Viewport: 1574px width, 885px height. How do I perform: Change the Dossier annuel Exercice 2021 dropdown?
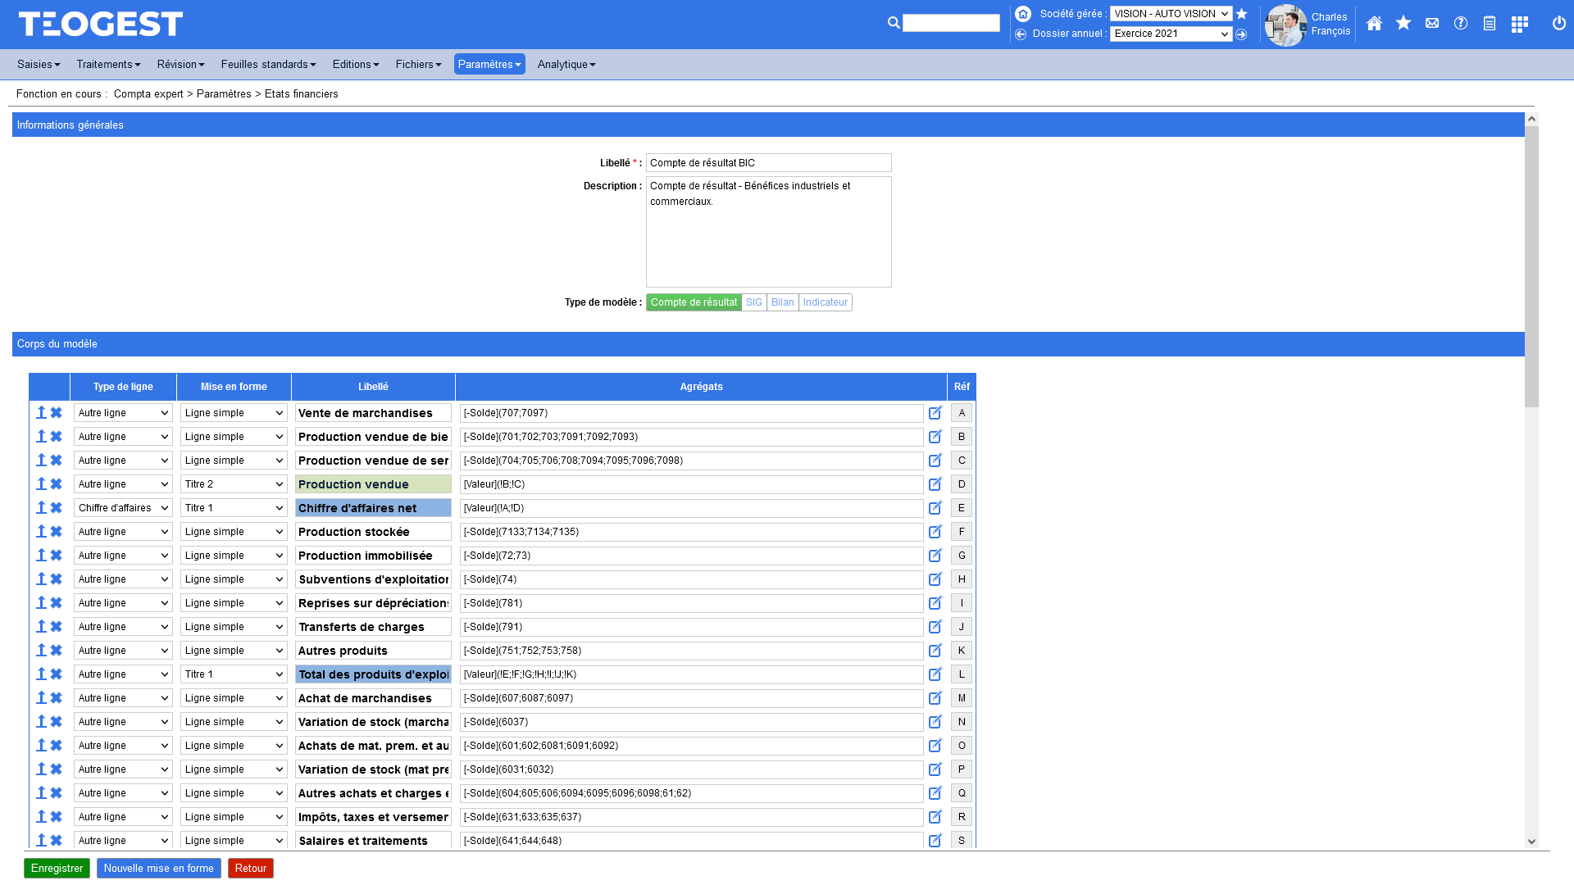coord(1170,34)
